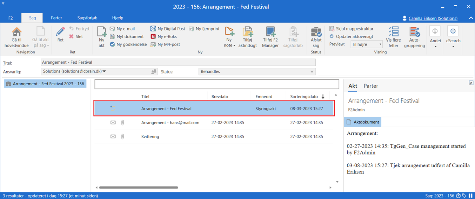Viewport: 475px width, 199px height.
Task: Open the cSearch dropdown
Action: click(x=453, y=37)
